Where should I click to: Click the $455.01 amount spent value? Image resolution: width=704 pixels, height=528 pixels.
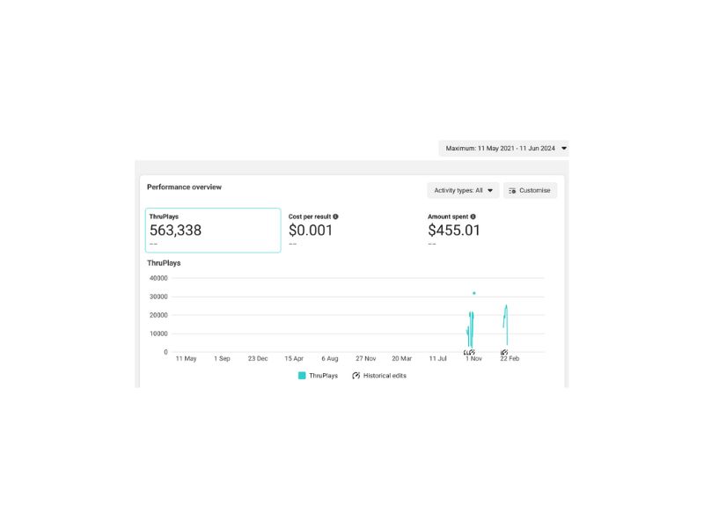click(x=454, y=231)
